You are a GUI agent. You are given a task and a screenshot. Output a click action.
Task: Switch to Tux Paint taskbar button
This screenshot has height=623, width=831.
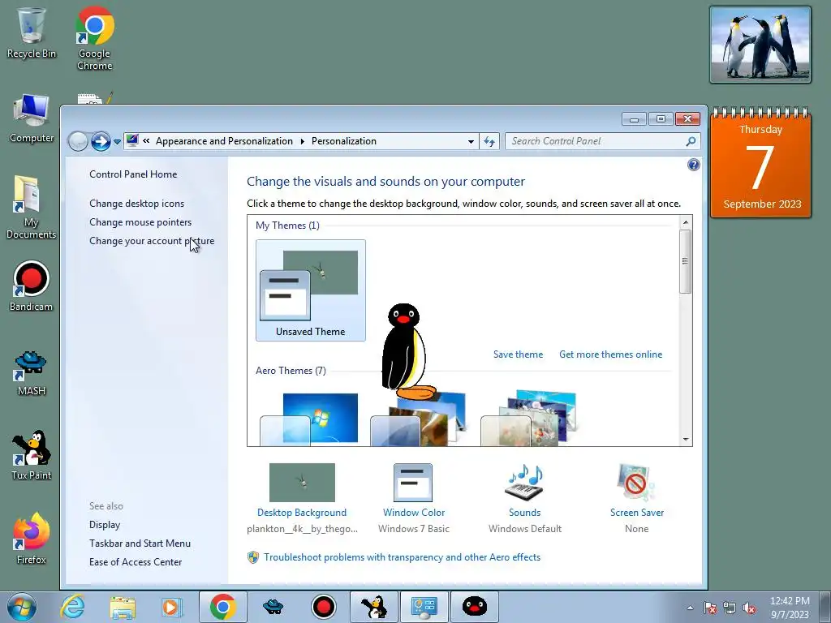pyautogui.click(x=373, y=607)
